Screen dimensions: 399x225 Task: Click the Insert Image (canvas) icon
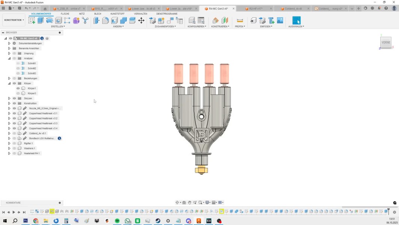click(280, 21)
